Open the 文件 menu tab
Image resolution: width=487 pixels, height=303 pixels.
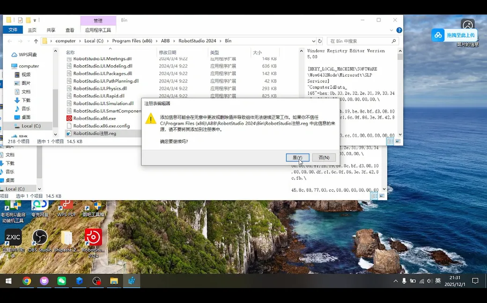(x=13, y=30)
